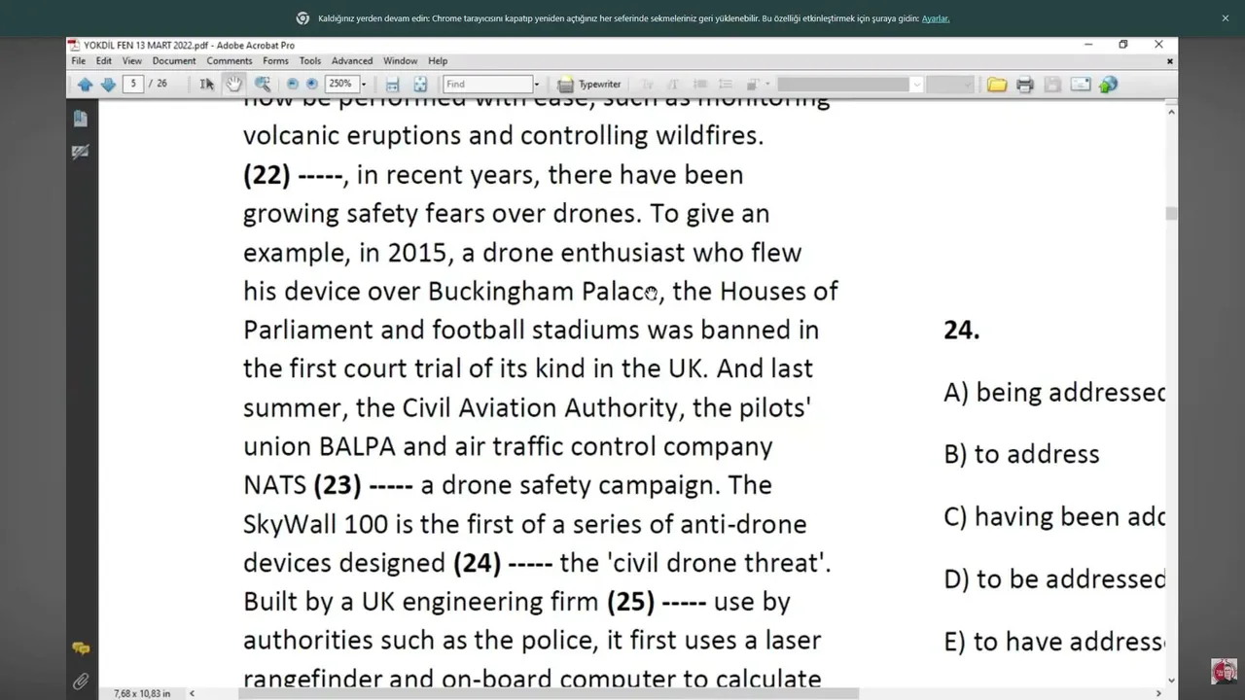Click answer option A) being addressed
This screenshot has width=1245, height=700.
[1054, 393]
